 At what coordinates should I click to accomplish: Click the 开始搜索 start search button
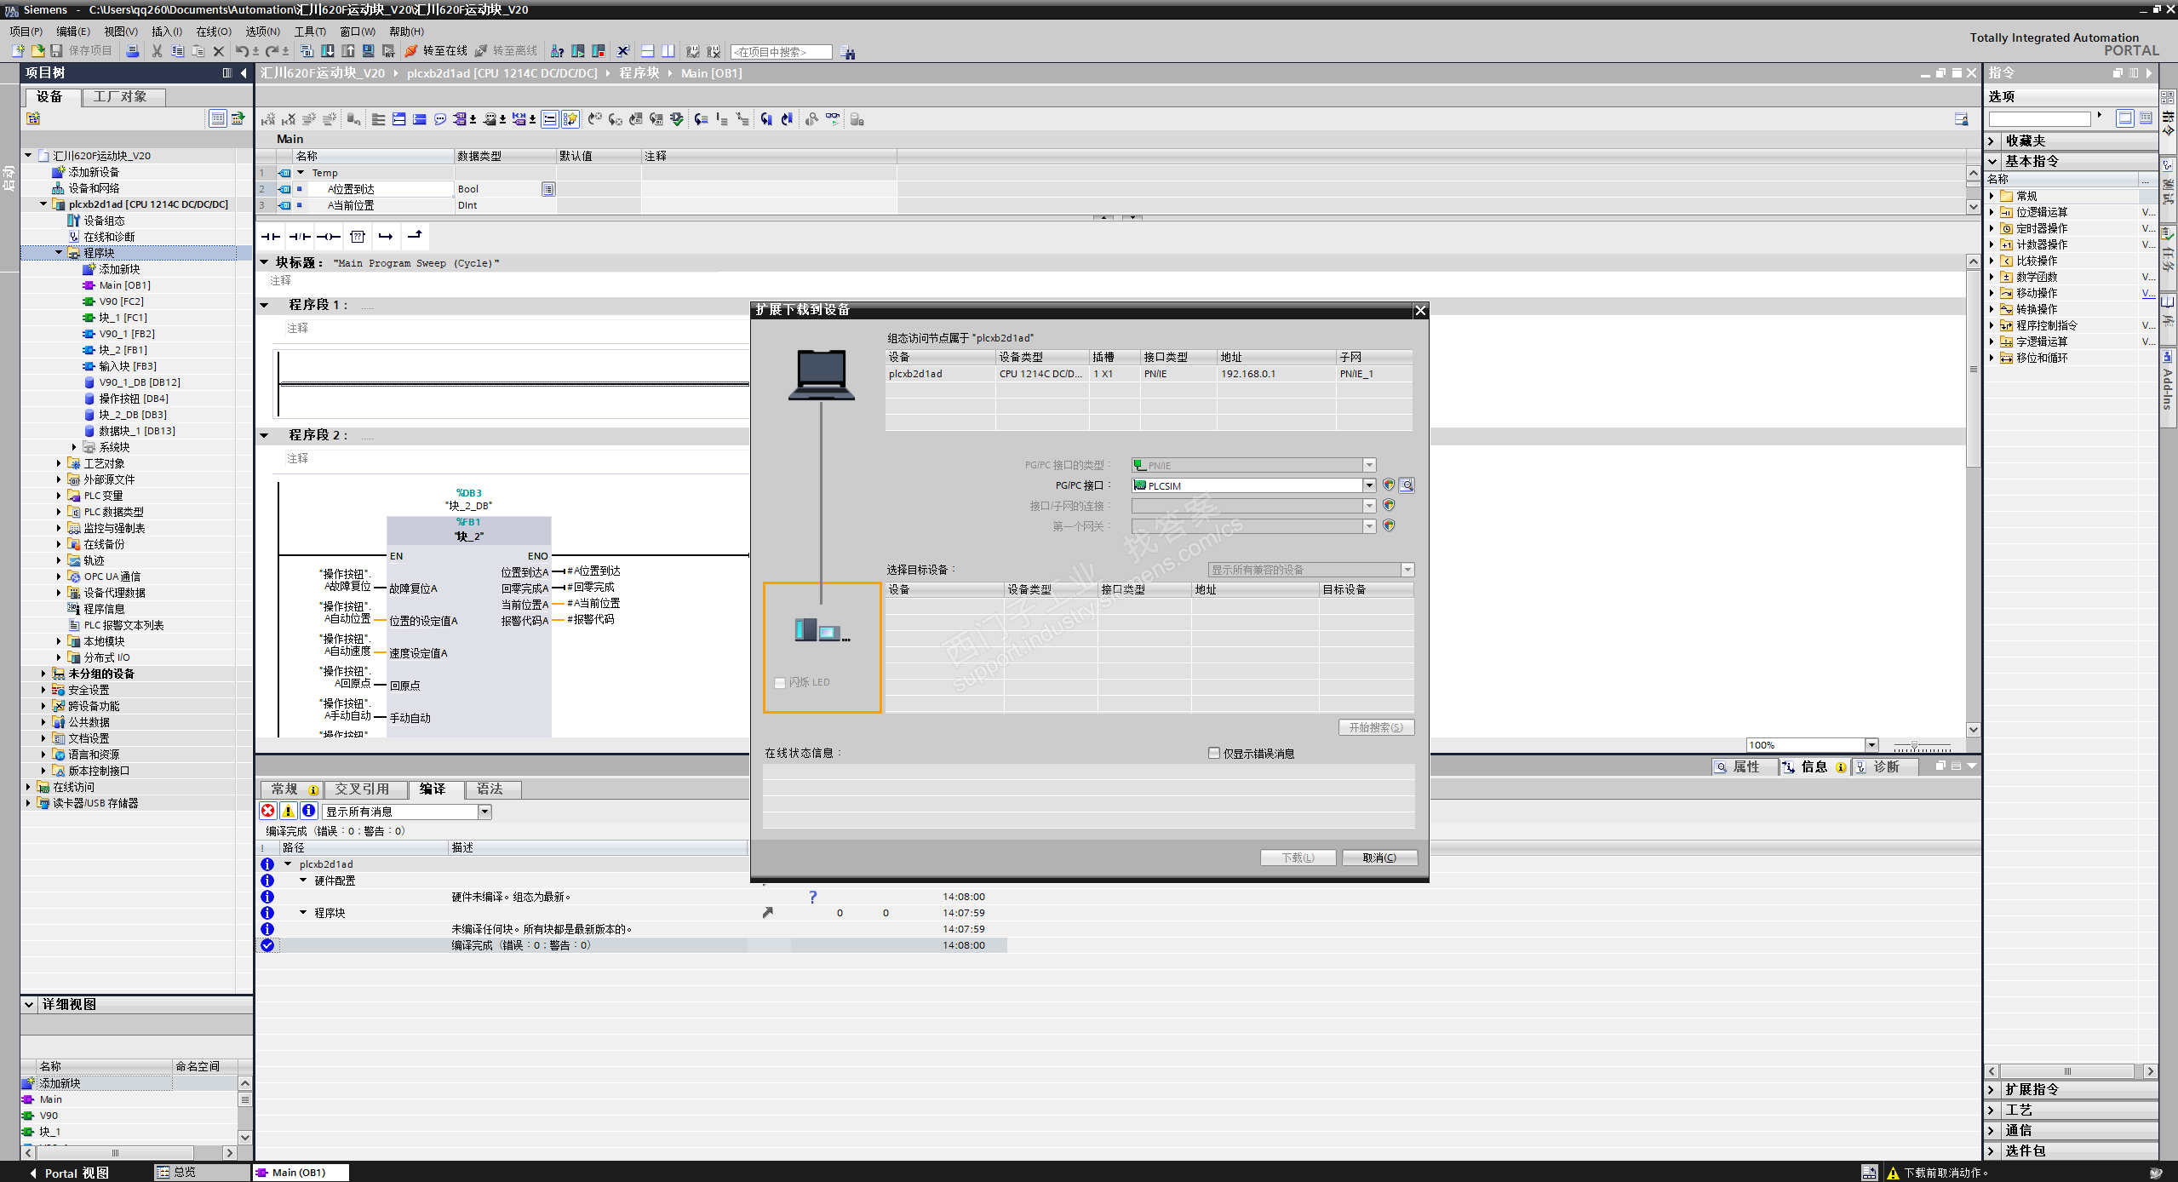click(1375, 727)
